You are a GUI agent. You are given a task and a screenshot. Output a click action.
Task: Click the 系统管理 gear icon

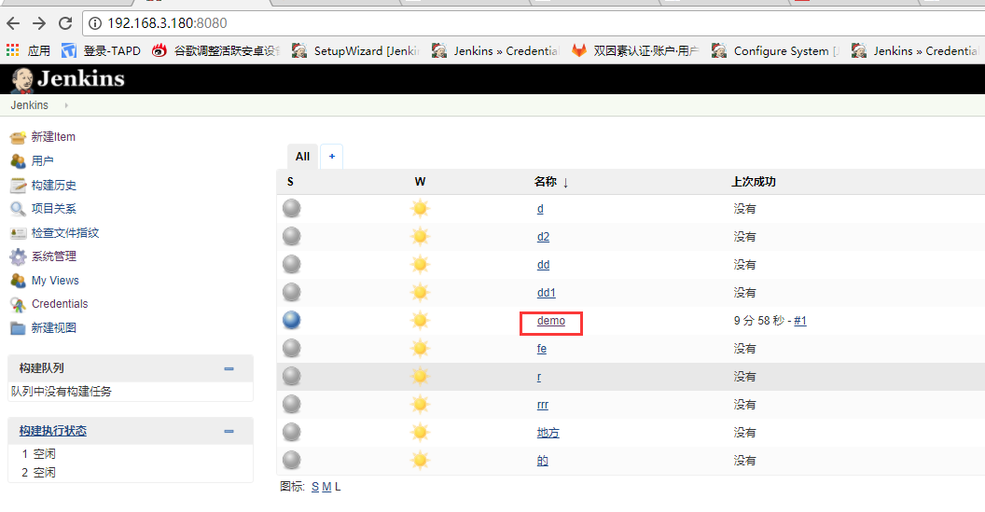tap(18, 256)
